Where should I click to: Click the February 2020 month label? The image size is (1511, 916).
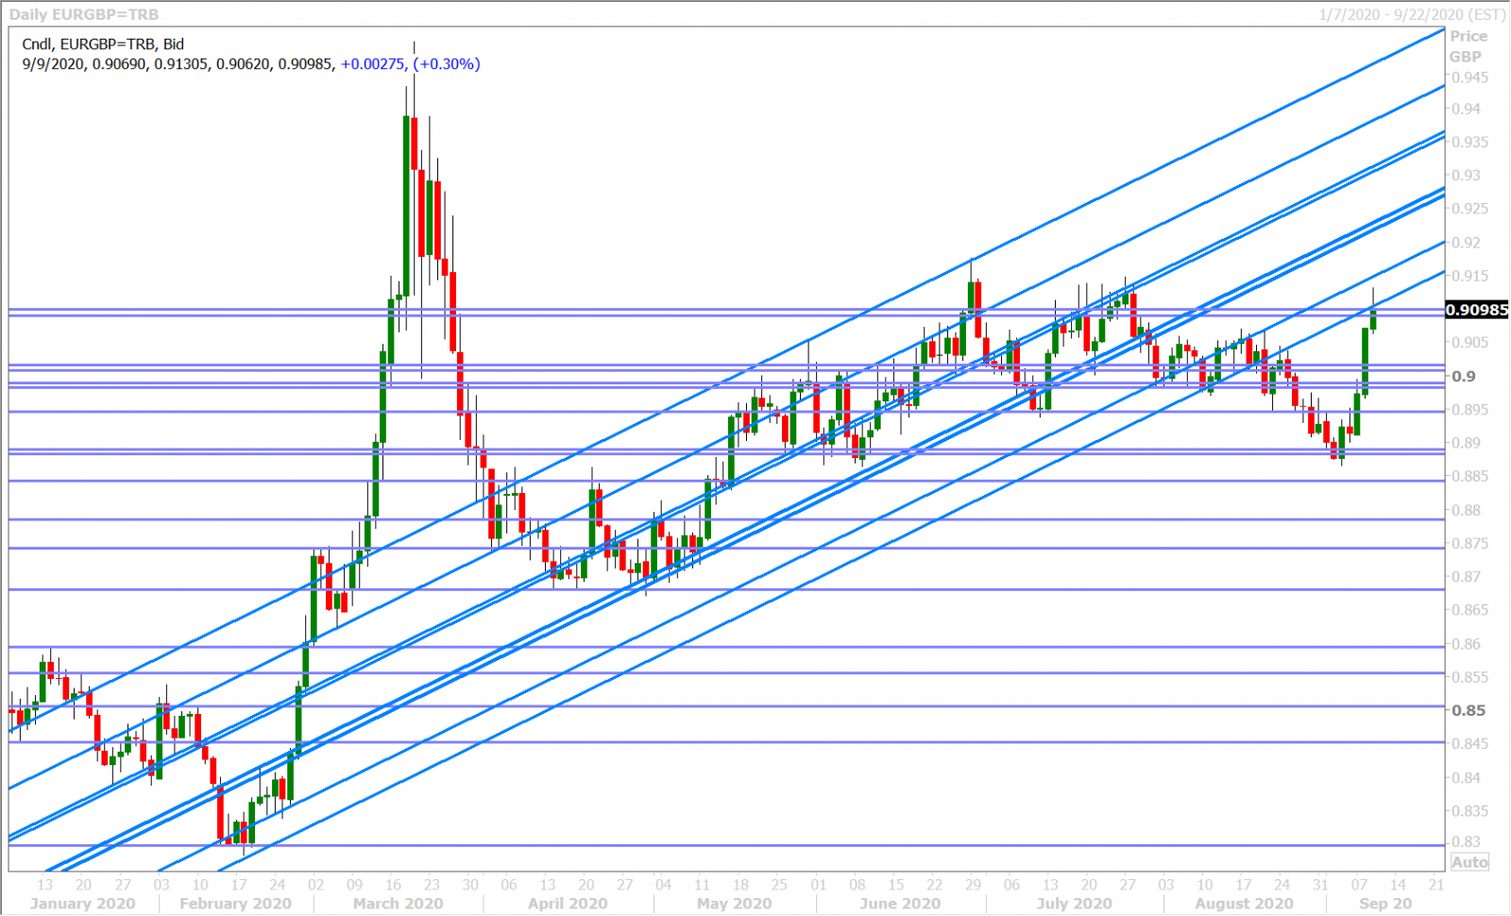pos(235,904)
